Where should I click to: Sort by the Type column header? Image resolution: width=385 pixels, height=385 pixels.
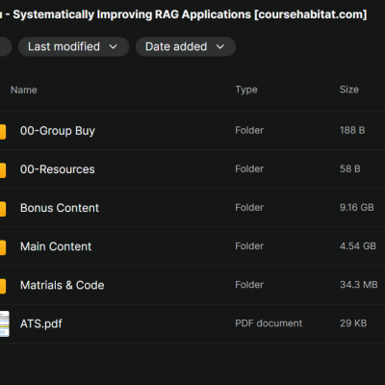click(246, 90)
